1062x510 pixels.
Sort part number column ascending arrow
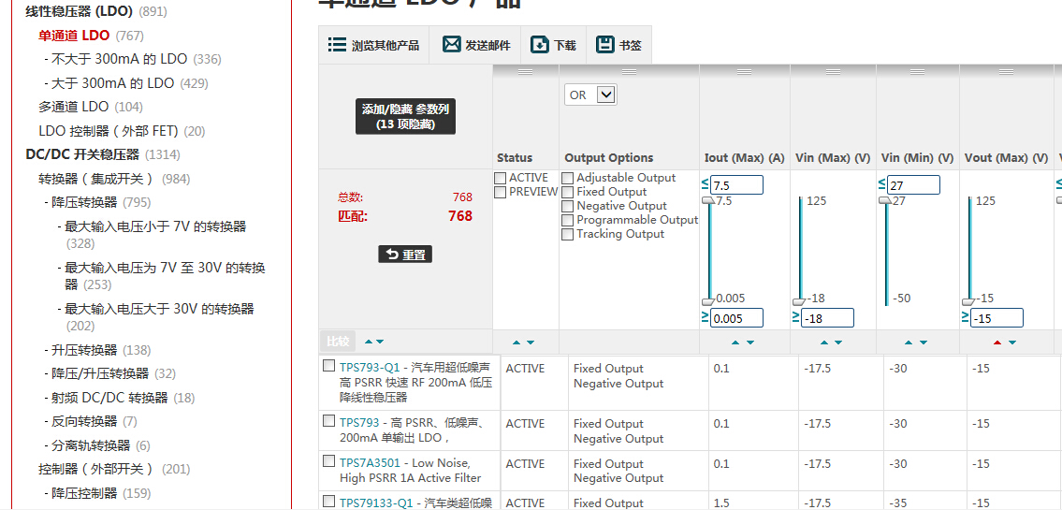(x=369, y=342)
